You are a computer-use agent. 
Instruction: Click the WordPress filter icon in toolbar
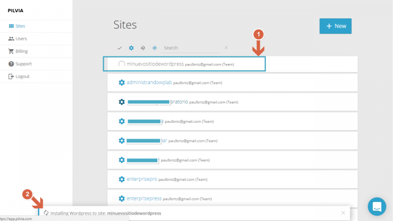tap(155, 48)
